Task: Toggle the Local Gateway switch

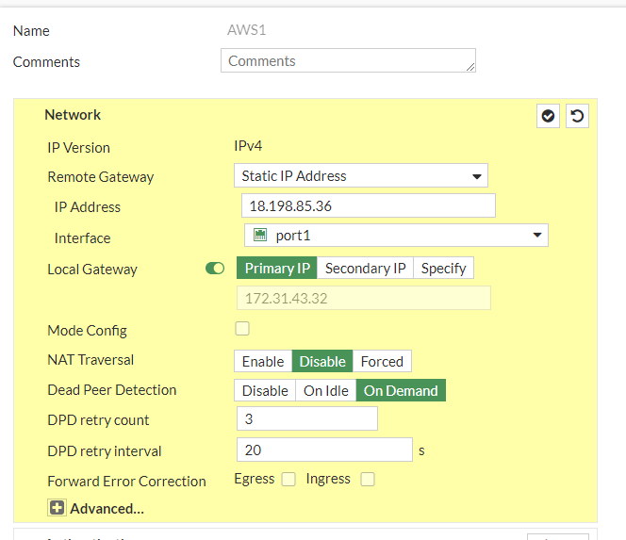Action: [x=215, y=269]
